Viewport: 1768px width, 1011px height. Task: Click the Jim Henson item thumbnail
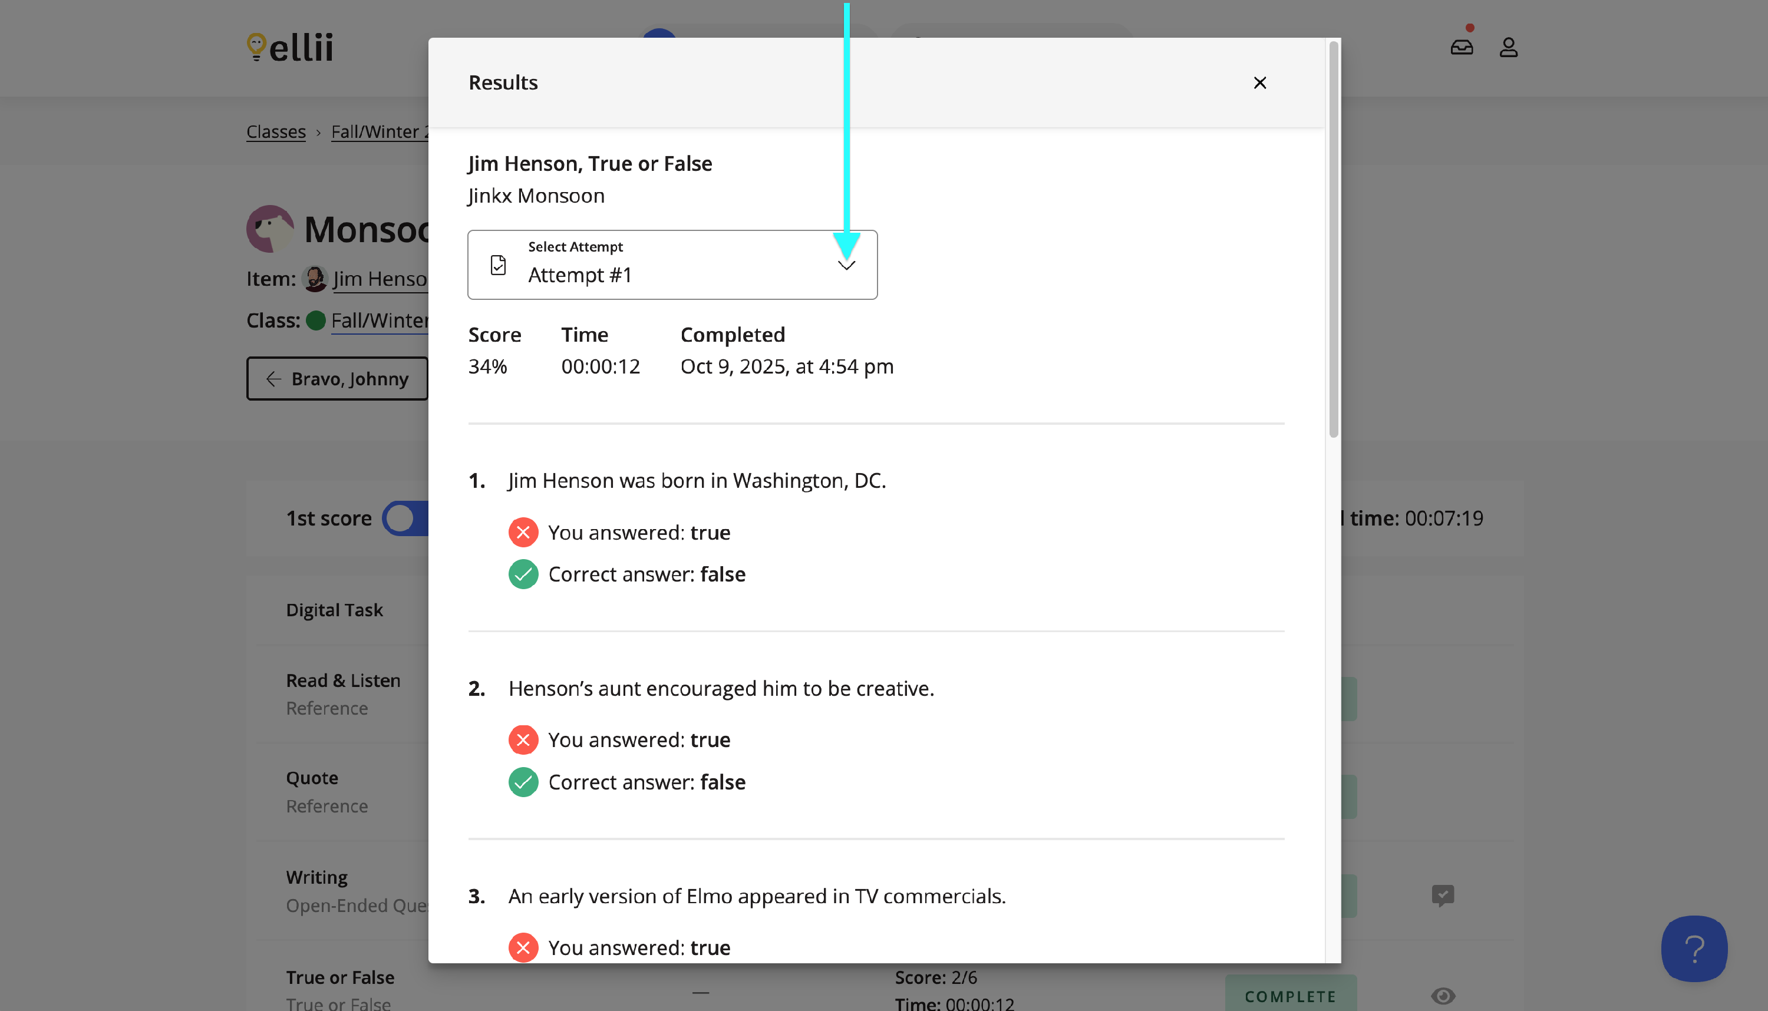point(315,279)
